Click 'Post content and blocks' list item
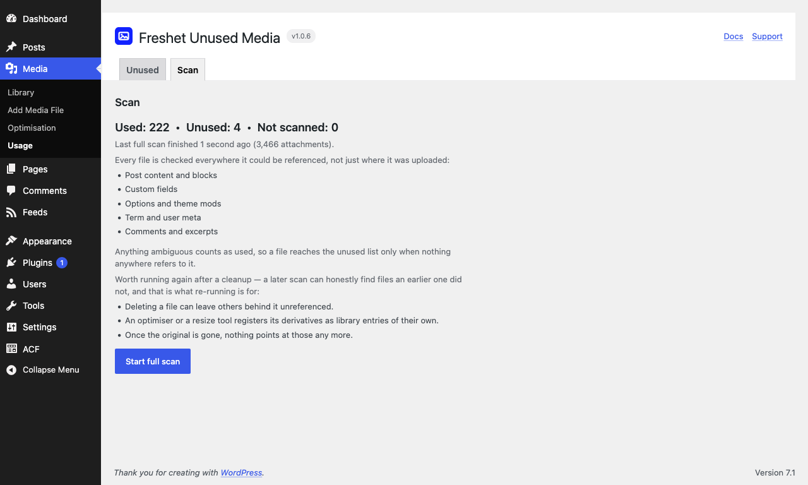Image resolution: width=808 pixels, height=485 pixels. coord(171,176)
